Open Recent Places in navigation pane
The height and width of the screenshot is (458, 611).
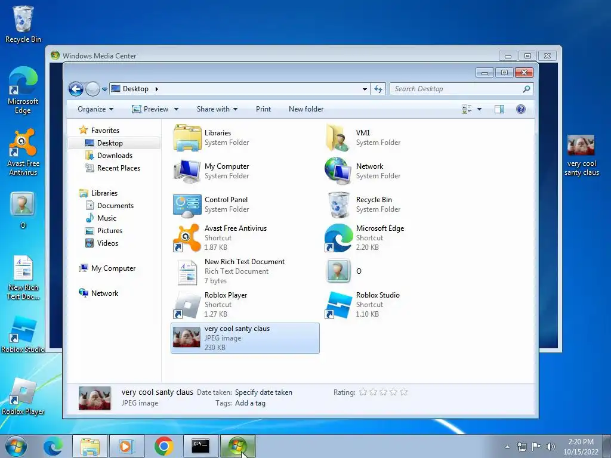coord(113,168)
